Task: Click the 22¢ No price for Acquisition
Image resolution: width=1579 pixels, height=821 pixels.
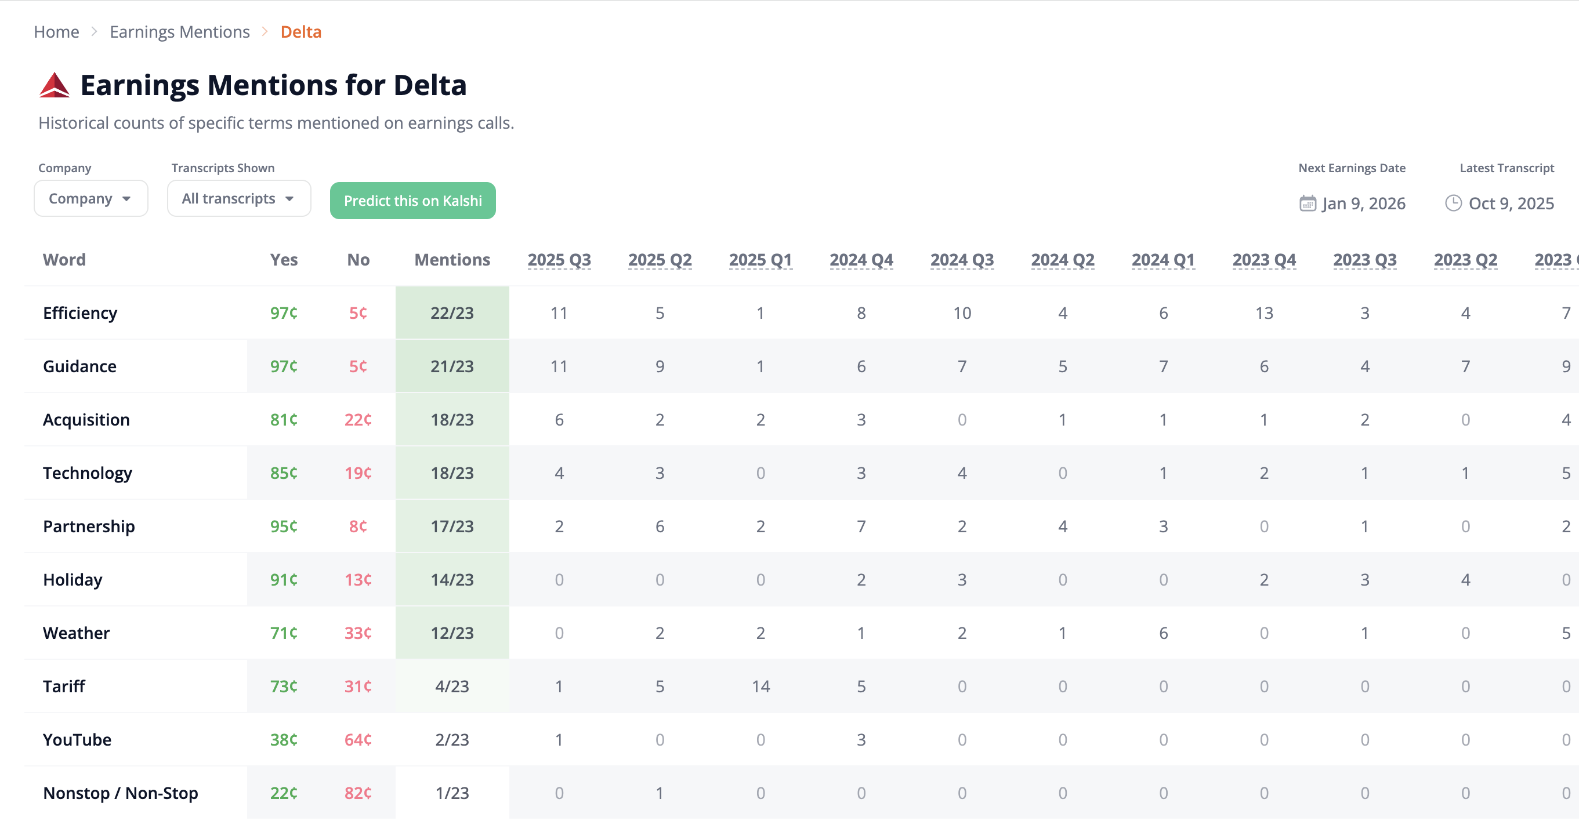Action: tap(358, 419)
